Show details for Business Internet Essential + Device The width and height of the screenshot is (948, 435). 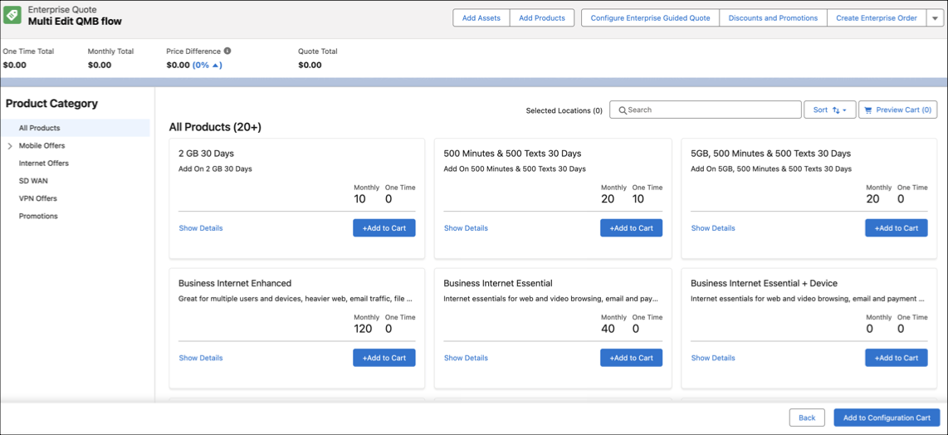click(x=713, y=358)
